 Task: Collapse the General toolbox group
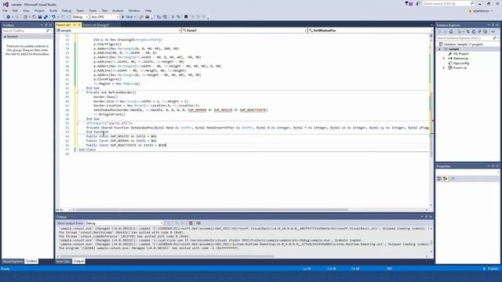5,37
